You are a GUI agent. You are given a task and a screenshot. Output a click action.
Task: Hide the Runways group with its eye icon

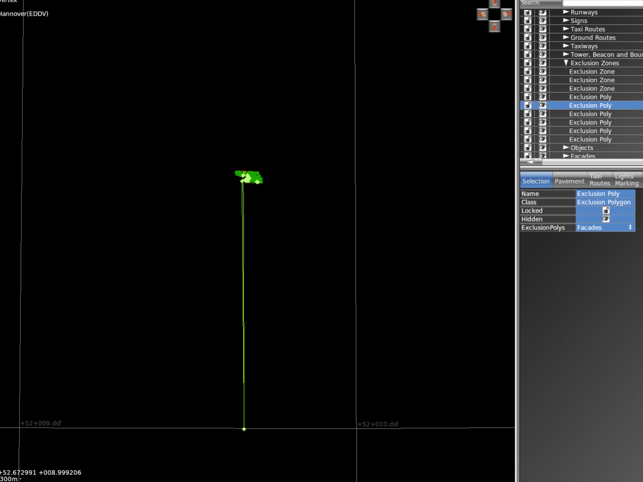543,12
